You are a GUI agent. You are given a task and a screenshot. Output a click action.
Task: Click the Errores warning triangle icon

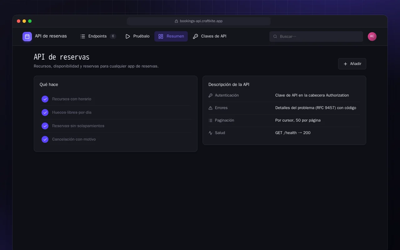click(x=210, y=108)
